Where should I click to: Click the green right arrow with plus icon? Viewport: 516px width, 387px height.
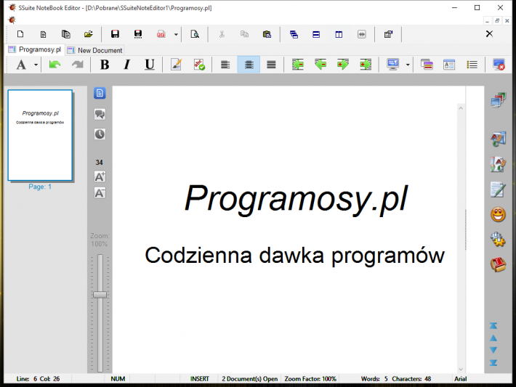[x=343, y=65]
